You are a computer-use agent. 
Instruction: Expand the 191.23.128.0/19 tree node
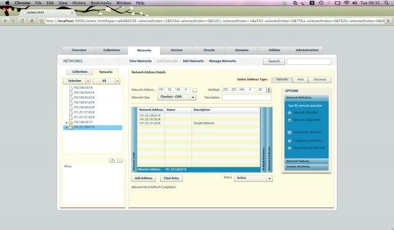point(66,128)
